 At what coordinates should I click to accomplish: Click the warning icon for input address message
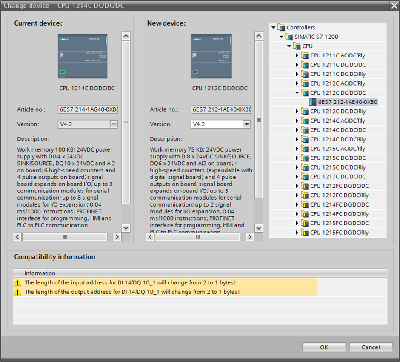17,283
